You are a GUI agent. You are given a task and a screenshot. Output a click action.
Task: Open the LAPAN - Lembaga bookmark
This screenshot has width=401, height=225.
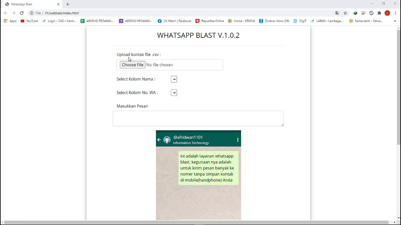pos(327,21)
